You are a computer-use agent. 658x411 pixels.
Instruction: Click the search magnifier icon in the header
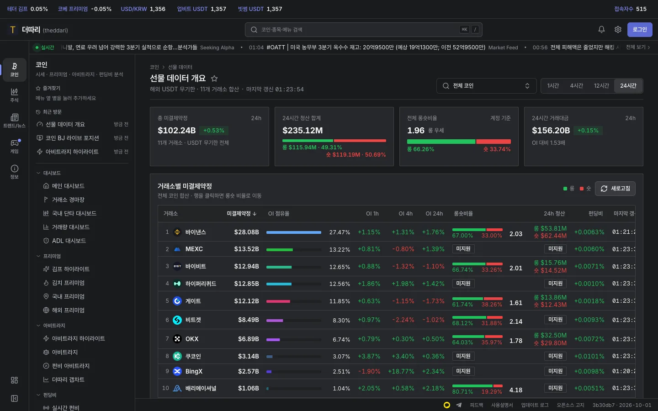click(x=254, y=30)
